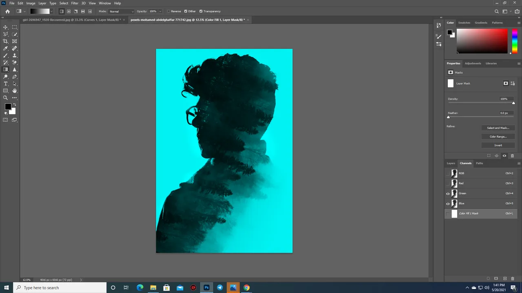Load channel as selection
522x293 pixels.
pyautogui.click(x=489, y=278)
